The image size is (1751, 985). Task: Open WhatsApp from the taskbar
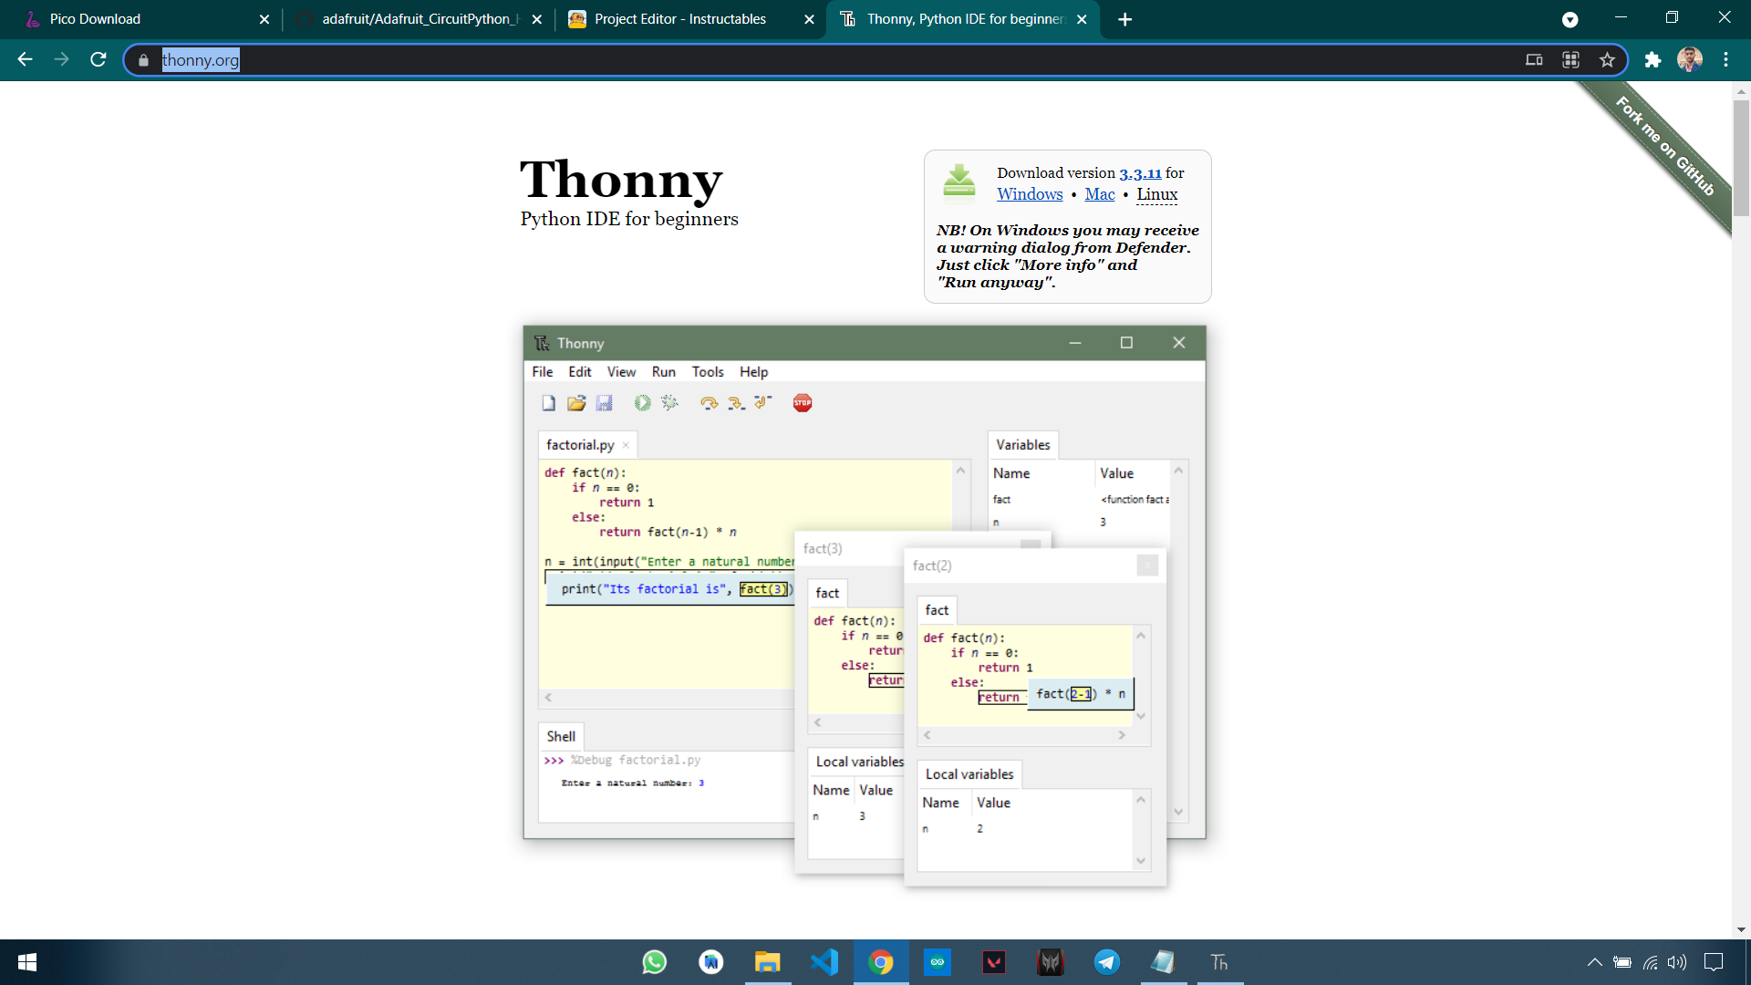pyautogui.click(x=654, y=962)
